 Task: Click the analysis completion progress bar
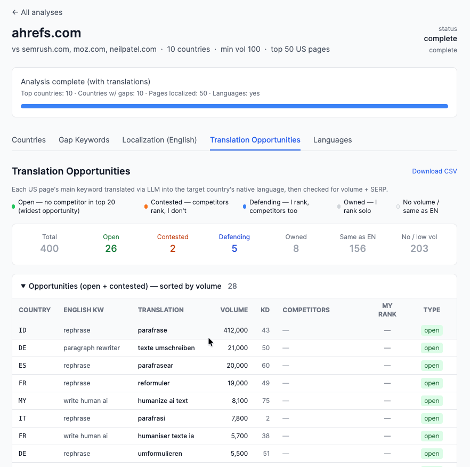tap(234, 106)
